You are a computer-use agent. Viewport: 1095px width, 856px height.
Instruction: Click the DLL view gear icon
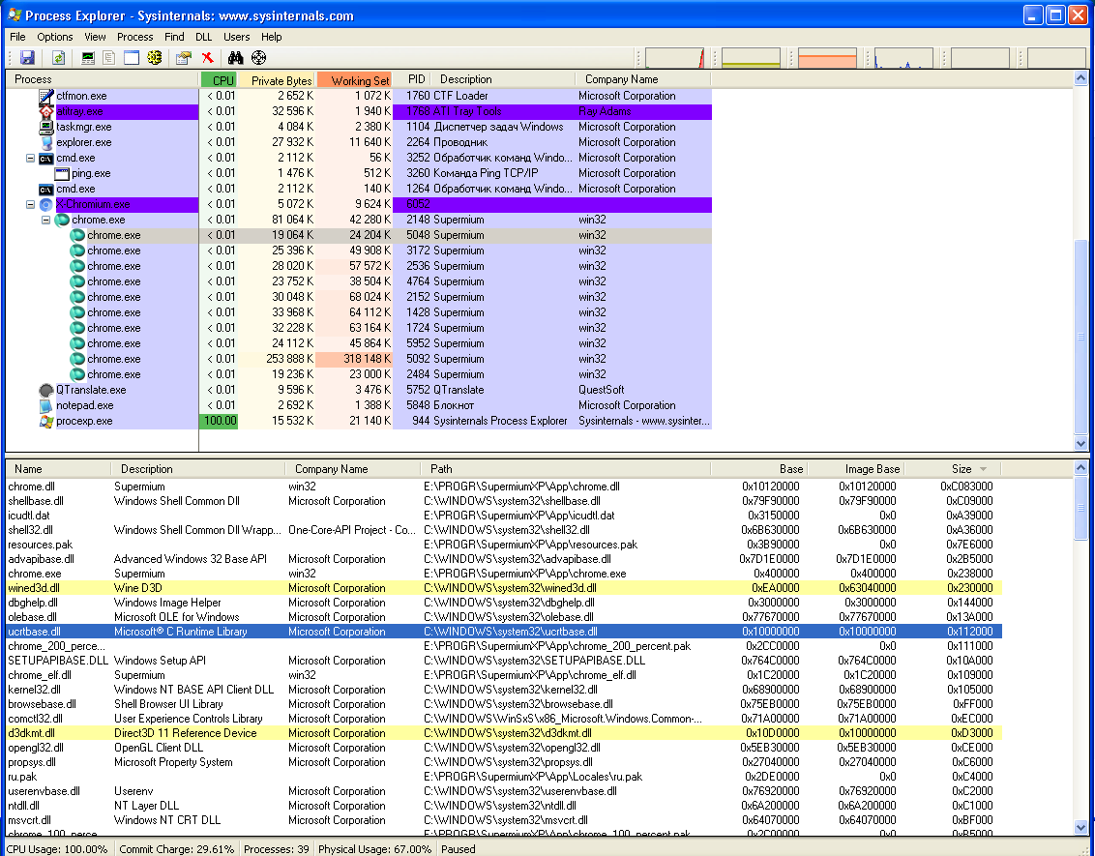click(155, 58)
